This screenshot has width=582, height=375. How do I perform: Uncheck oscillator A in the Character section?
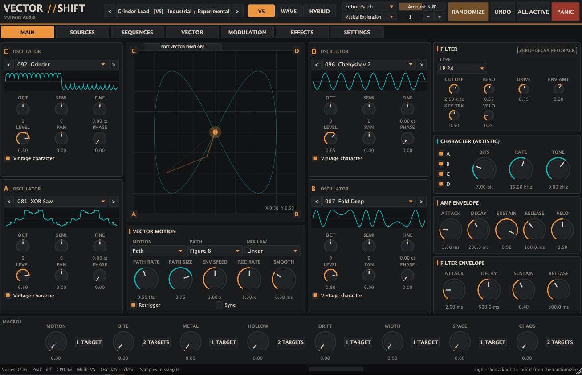tap(441, 154)
